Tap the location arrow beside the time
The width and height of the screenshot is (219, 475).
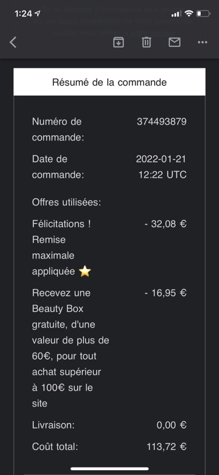pos(38,13)
